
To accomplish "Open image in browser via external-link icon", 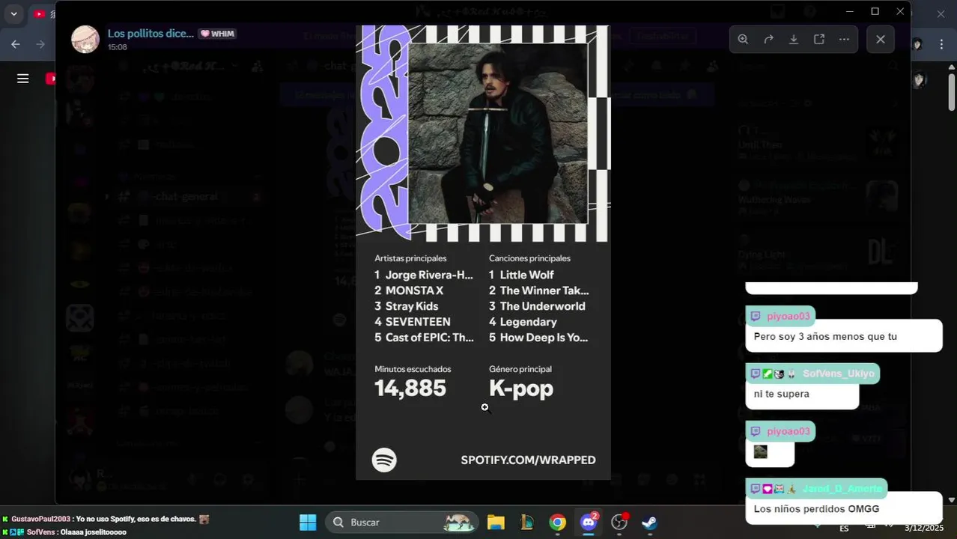I will click(819, 39).
